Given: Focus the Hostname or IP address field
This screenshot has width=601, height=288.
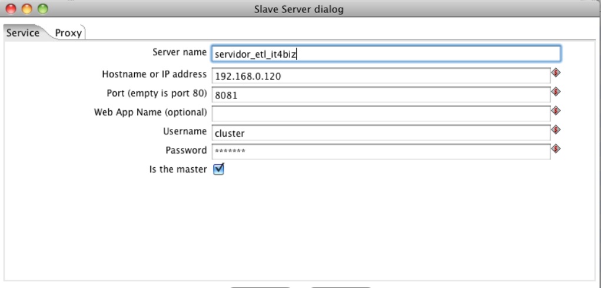Looking at the screenshot, I should pyautogui.click(x=381, y=76).
